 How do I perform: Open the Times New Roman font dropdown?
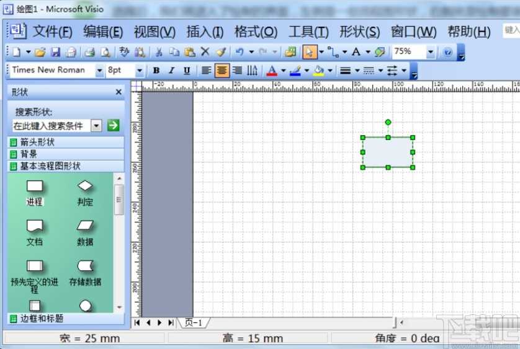coord(99,71)
